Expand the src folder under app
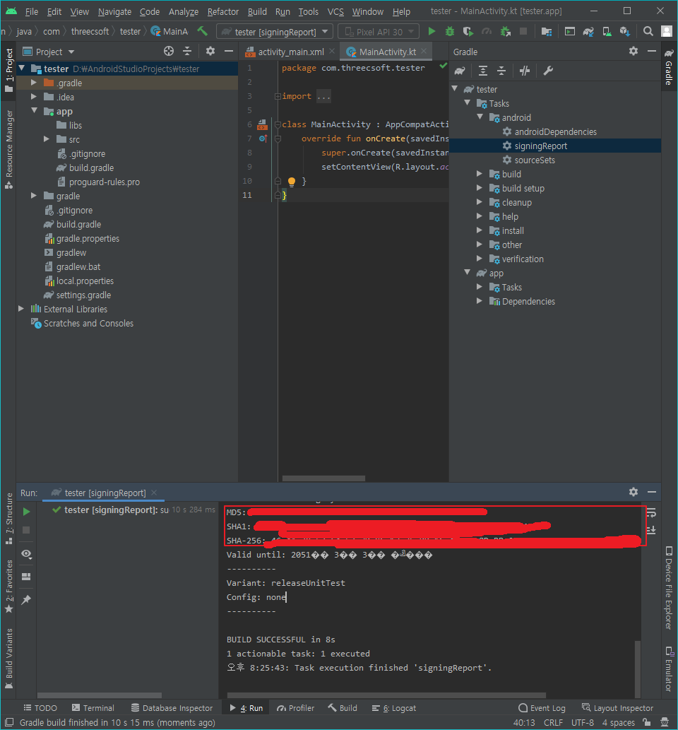This screenshot has width=678, height=730. pyautogui.click(x=46, y=139)
